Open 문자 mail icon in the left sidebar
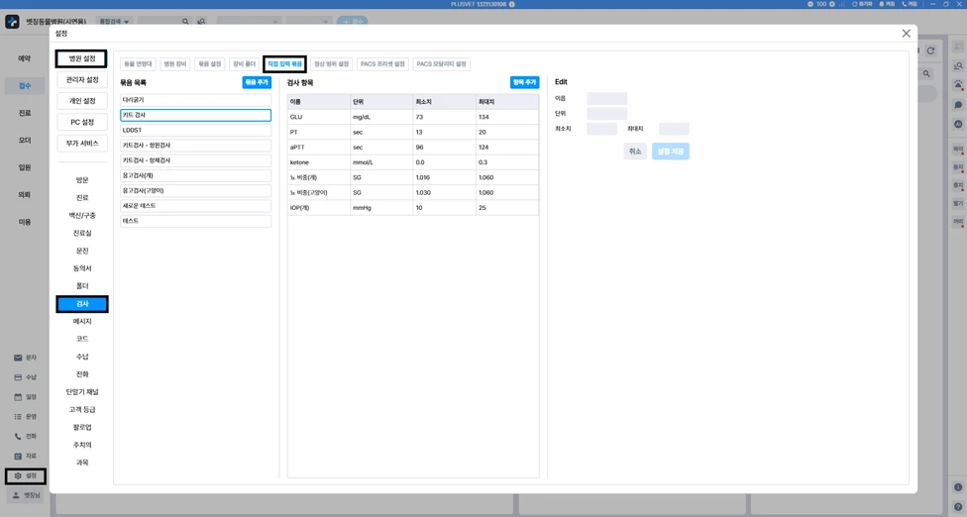This screenshot has width=967, height=517. click(18, 358)
